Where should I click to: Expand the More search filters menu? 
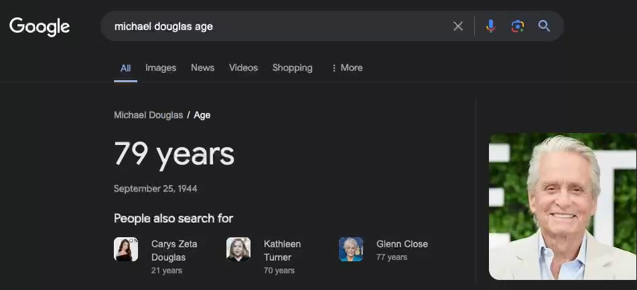click(347, 67)
